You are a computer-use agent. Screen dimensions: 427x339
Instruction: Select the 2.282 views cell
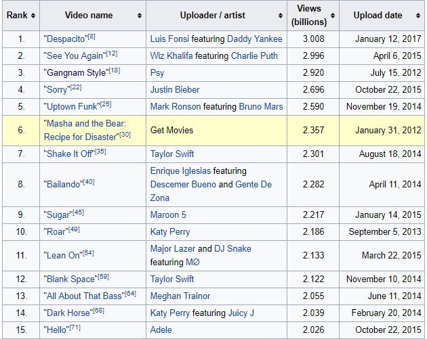313,185
